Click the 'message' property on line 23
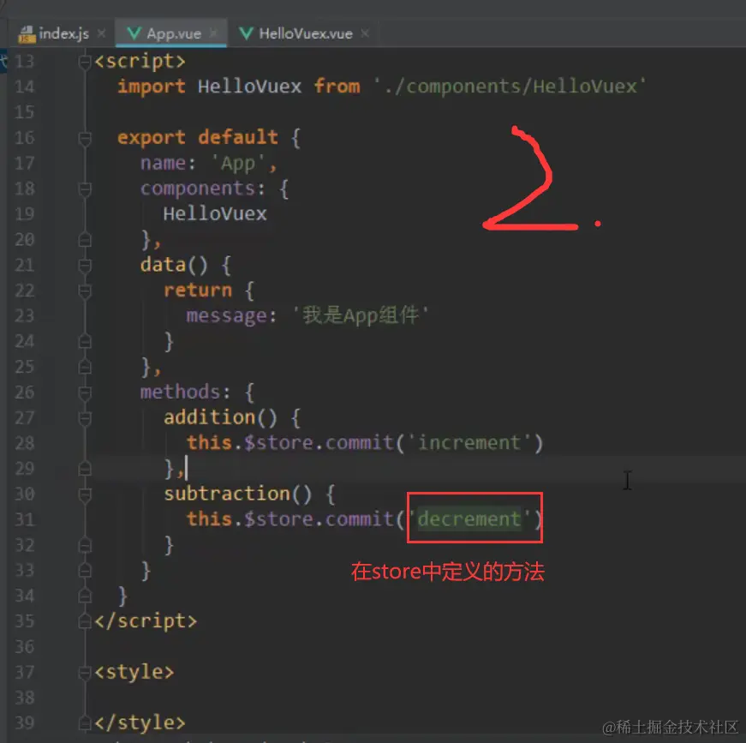Screen dimensions: 746x743 coord(226,316)
